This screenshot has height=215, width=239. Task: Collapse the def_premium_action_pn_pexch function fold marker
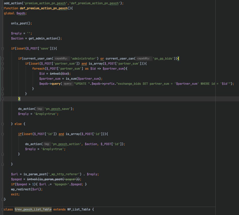point(3,8)
